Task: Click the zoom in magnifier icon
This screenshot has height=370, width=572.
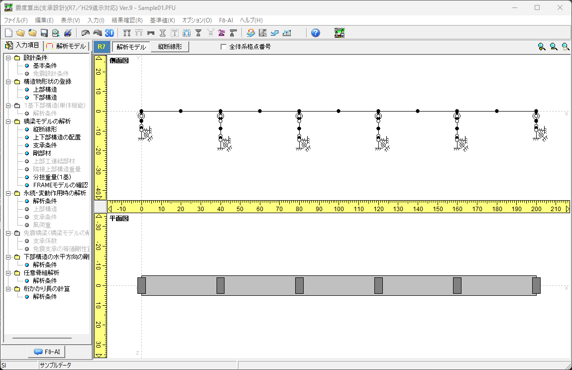Action: coord(542,47)
